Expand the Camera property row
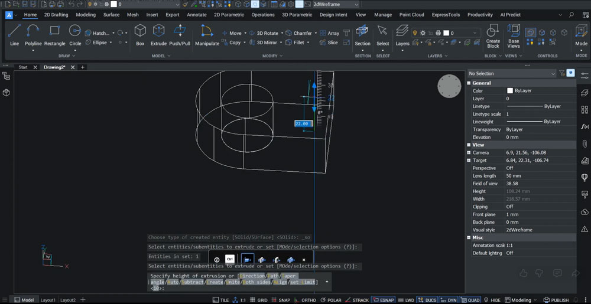The image size is (591, 304). (x=469, y=153)
